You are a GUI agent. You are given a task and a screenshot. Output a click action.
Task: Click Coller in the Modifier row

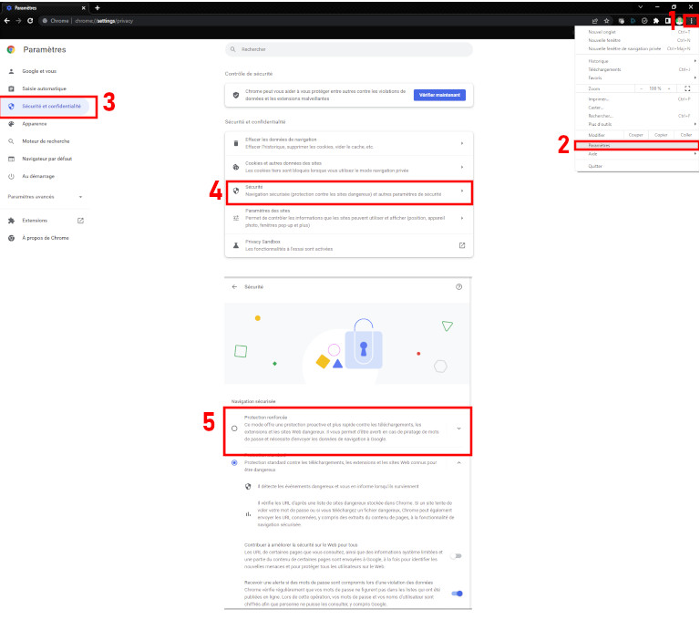click(x=686, y=135)
